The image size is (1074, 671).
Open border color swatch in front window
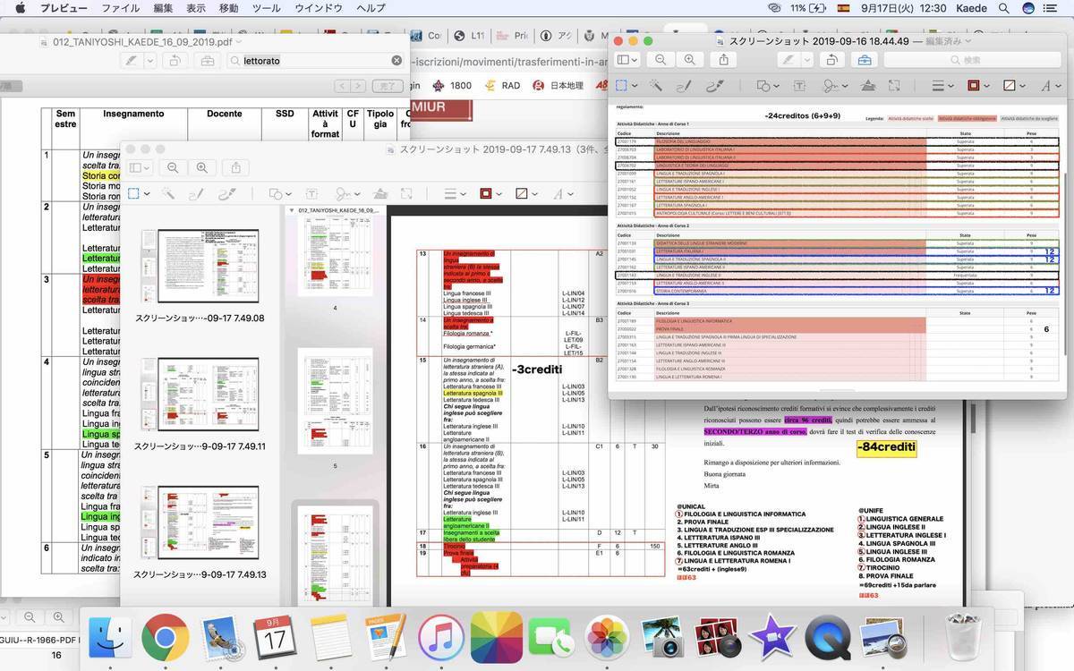click(977, 86)
